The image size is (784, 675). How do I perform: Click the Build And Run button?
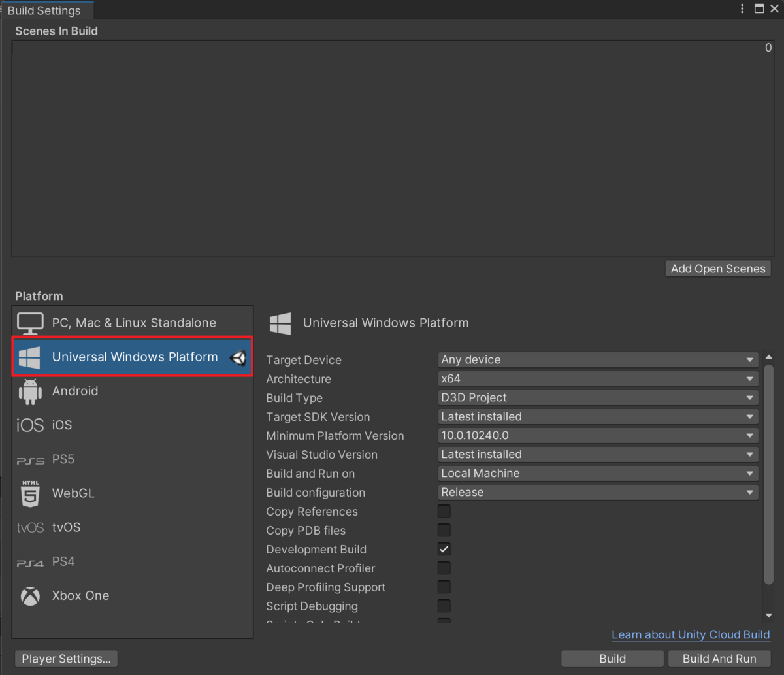[719, 659]
